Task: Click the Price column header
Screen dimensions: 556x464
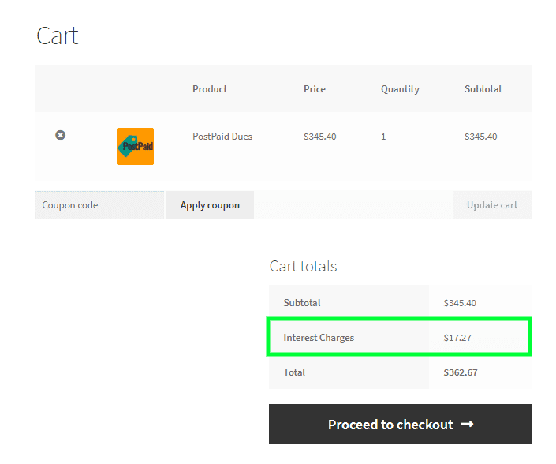Action: [315, 89]
